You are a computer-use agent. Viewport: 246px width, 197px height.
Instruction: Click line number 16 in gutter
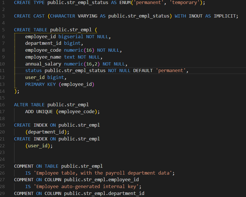(2, 105)
